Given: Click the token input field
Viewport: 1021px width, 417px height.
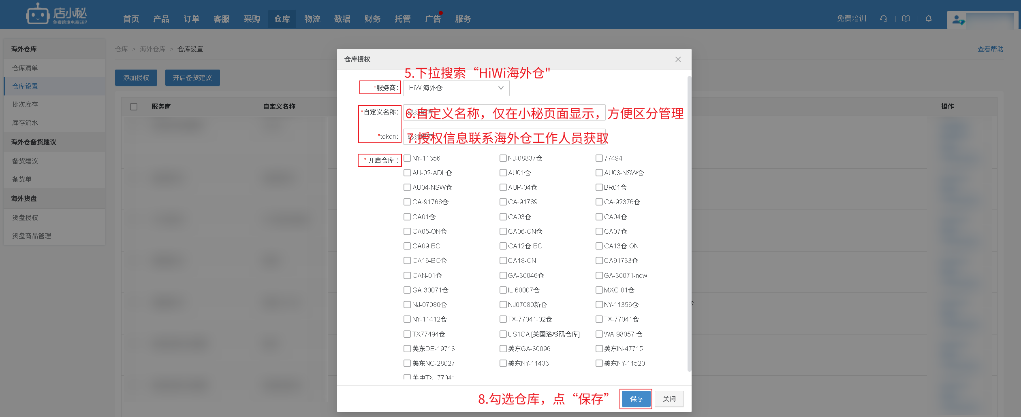Looking at the screenshot, I should tap(504, 137).
